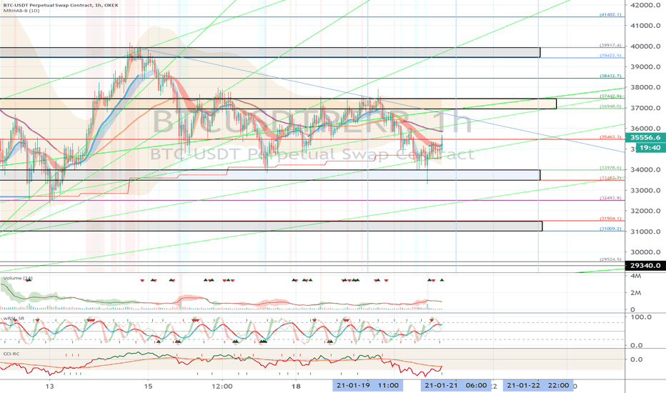
Task: Select the (39917.4) level label
Action: pos(610,45)
